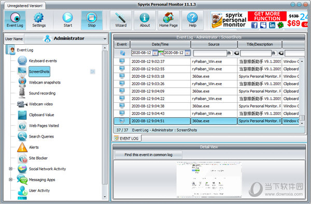Select the 9:02:37 screenshot row
This screenshot has height=204, width=311.
point(206,62)
